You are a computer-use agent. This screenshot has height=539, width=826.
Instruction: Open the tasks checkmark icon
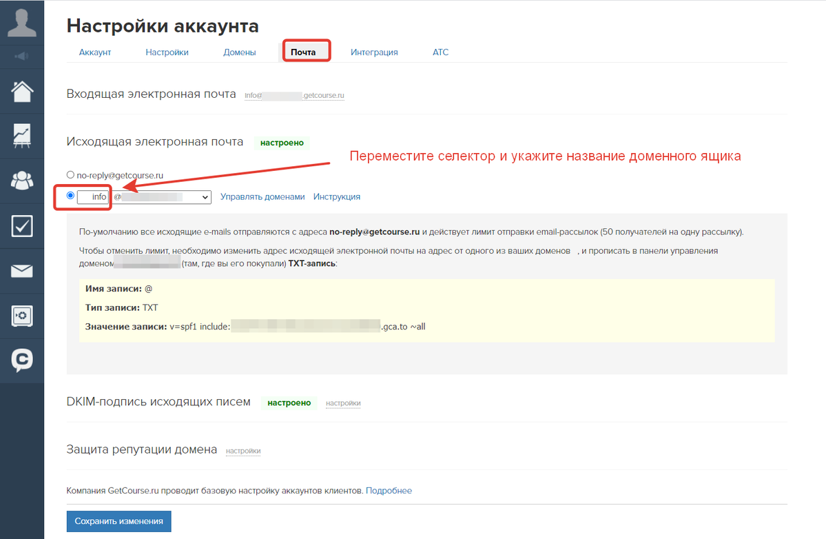tap(21, 226)
